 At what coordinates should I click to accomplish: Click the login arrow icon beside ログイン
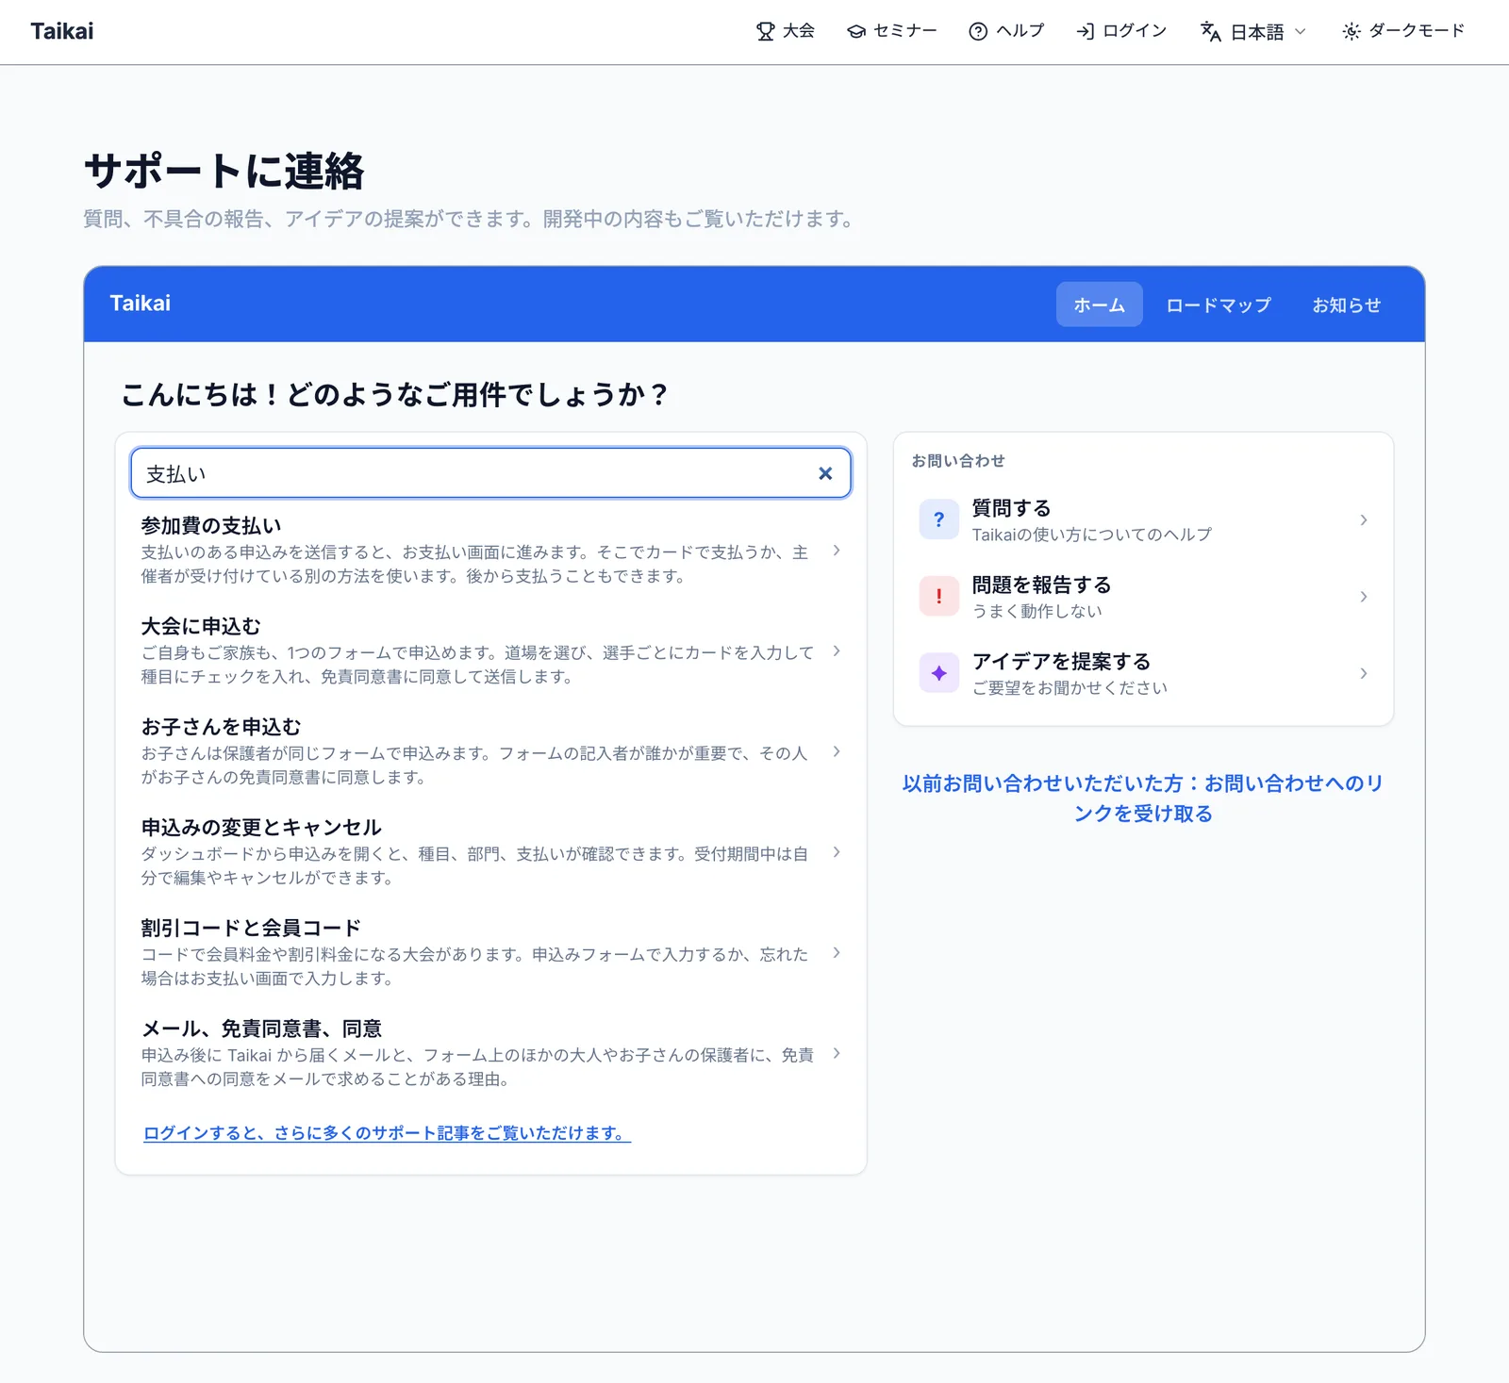click(x=1086, y=31)
